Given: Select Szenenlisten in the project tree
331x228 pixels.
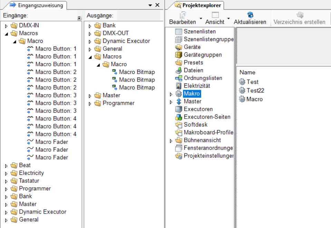Looking at the screenshot, I should [199, 31].
